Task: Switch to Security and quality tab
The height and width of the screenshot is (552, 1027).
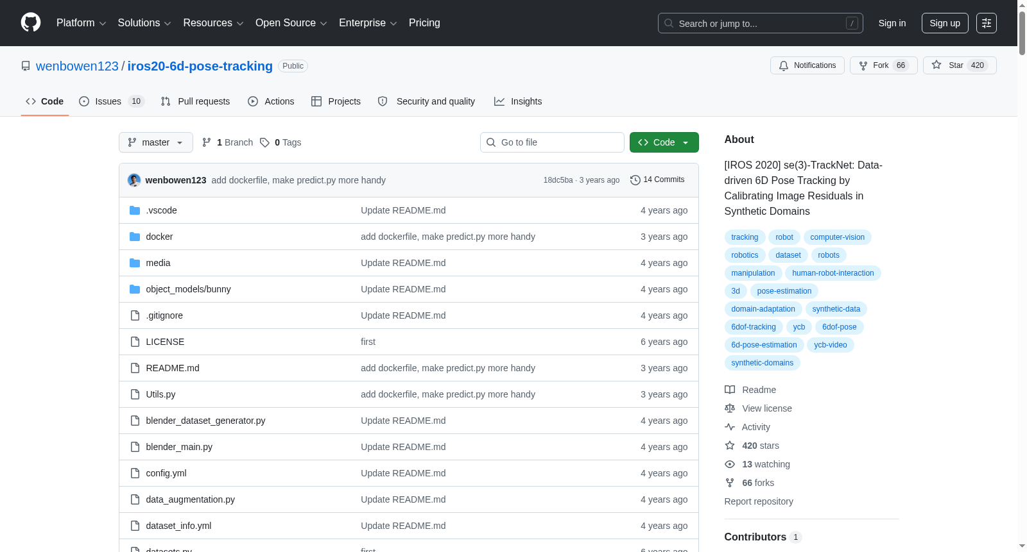Action: (427, 101)
